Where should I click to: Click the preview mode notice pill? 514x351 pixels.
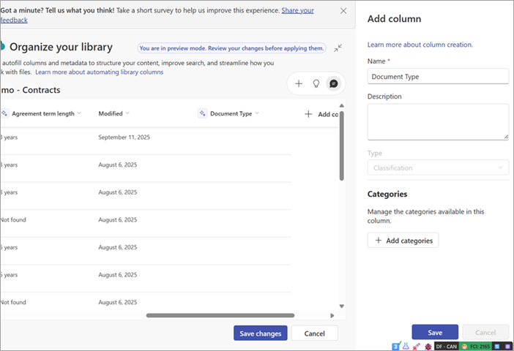pos(231,48)
